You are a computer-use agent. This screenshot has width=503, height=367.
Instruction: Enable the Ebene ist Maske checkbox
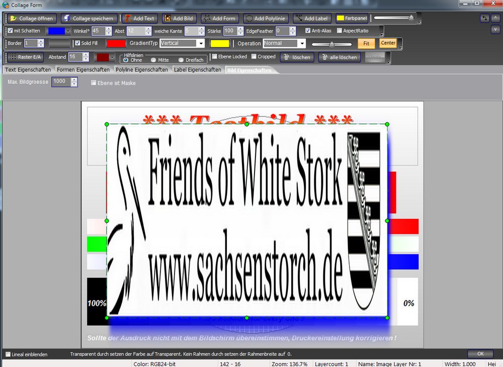[x=94, y=83]
